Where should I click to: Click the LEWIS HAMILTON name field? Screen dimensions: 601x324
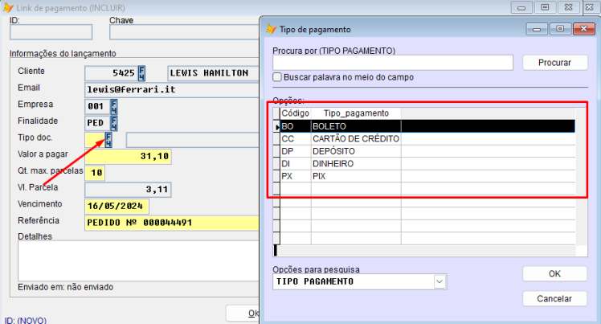coord(213,73)
